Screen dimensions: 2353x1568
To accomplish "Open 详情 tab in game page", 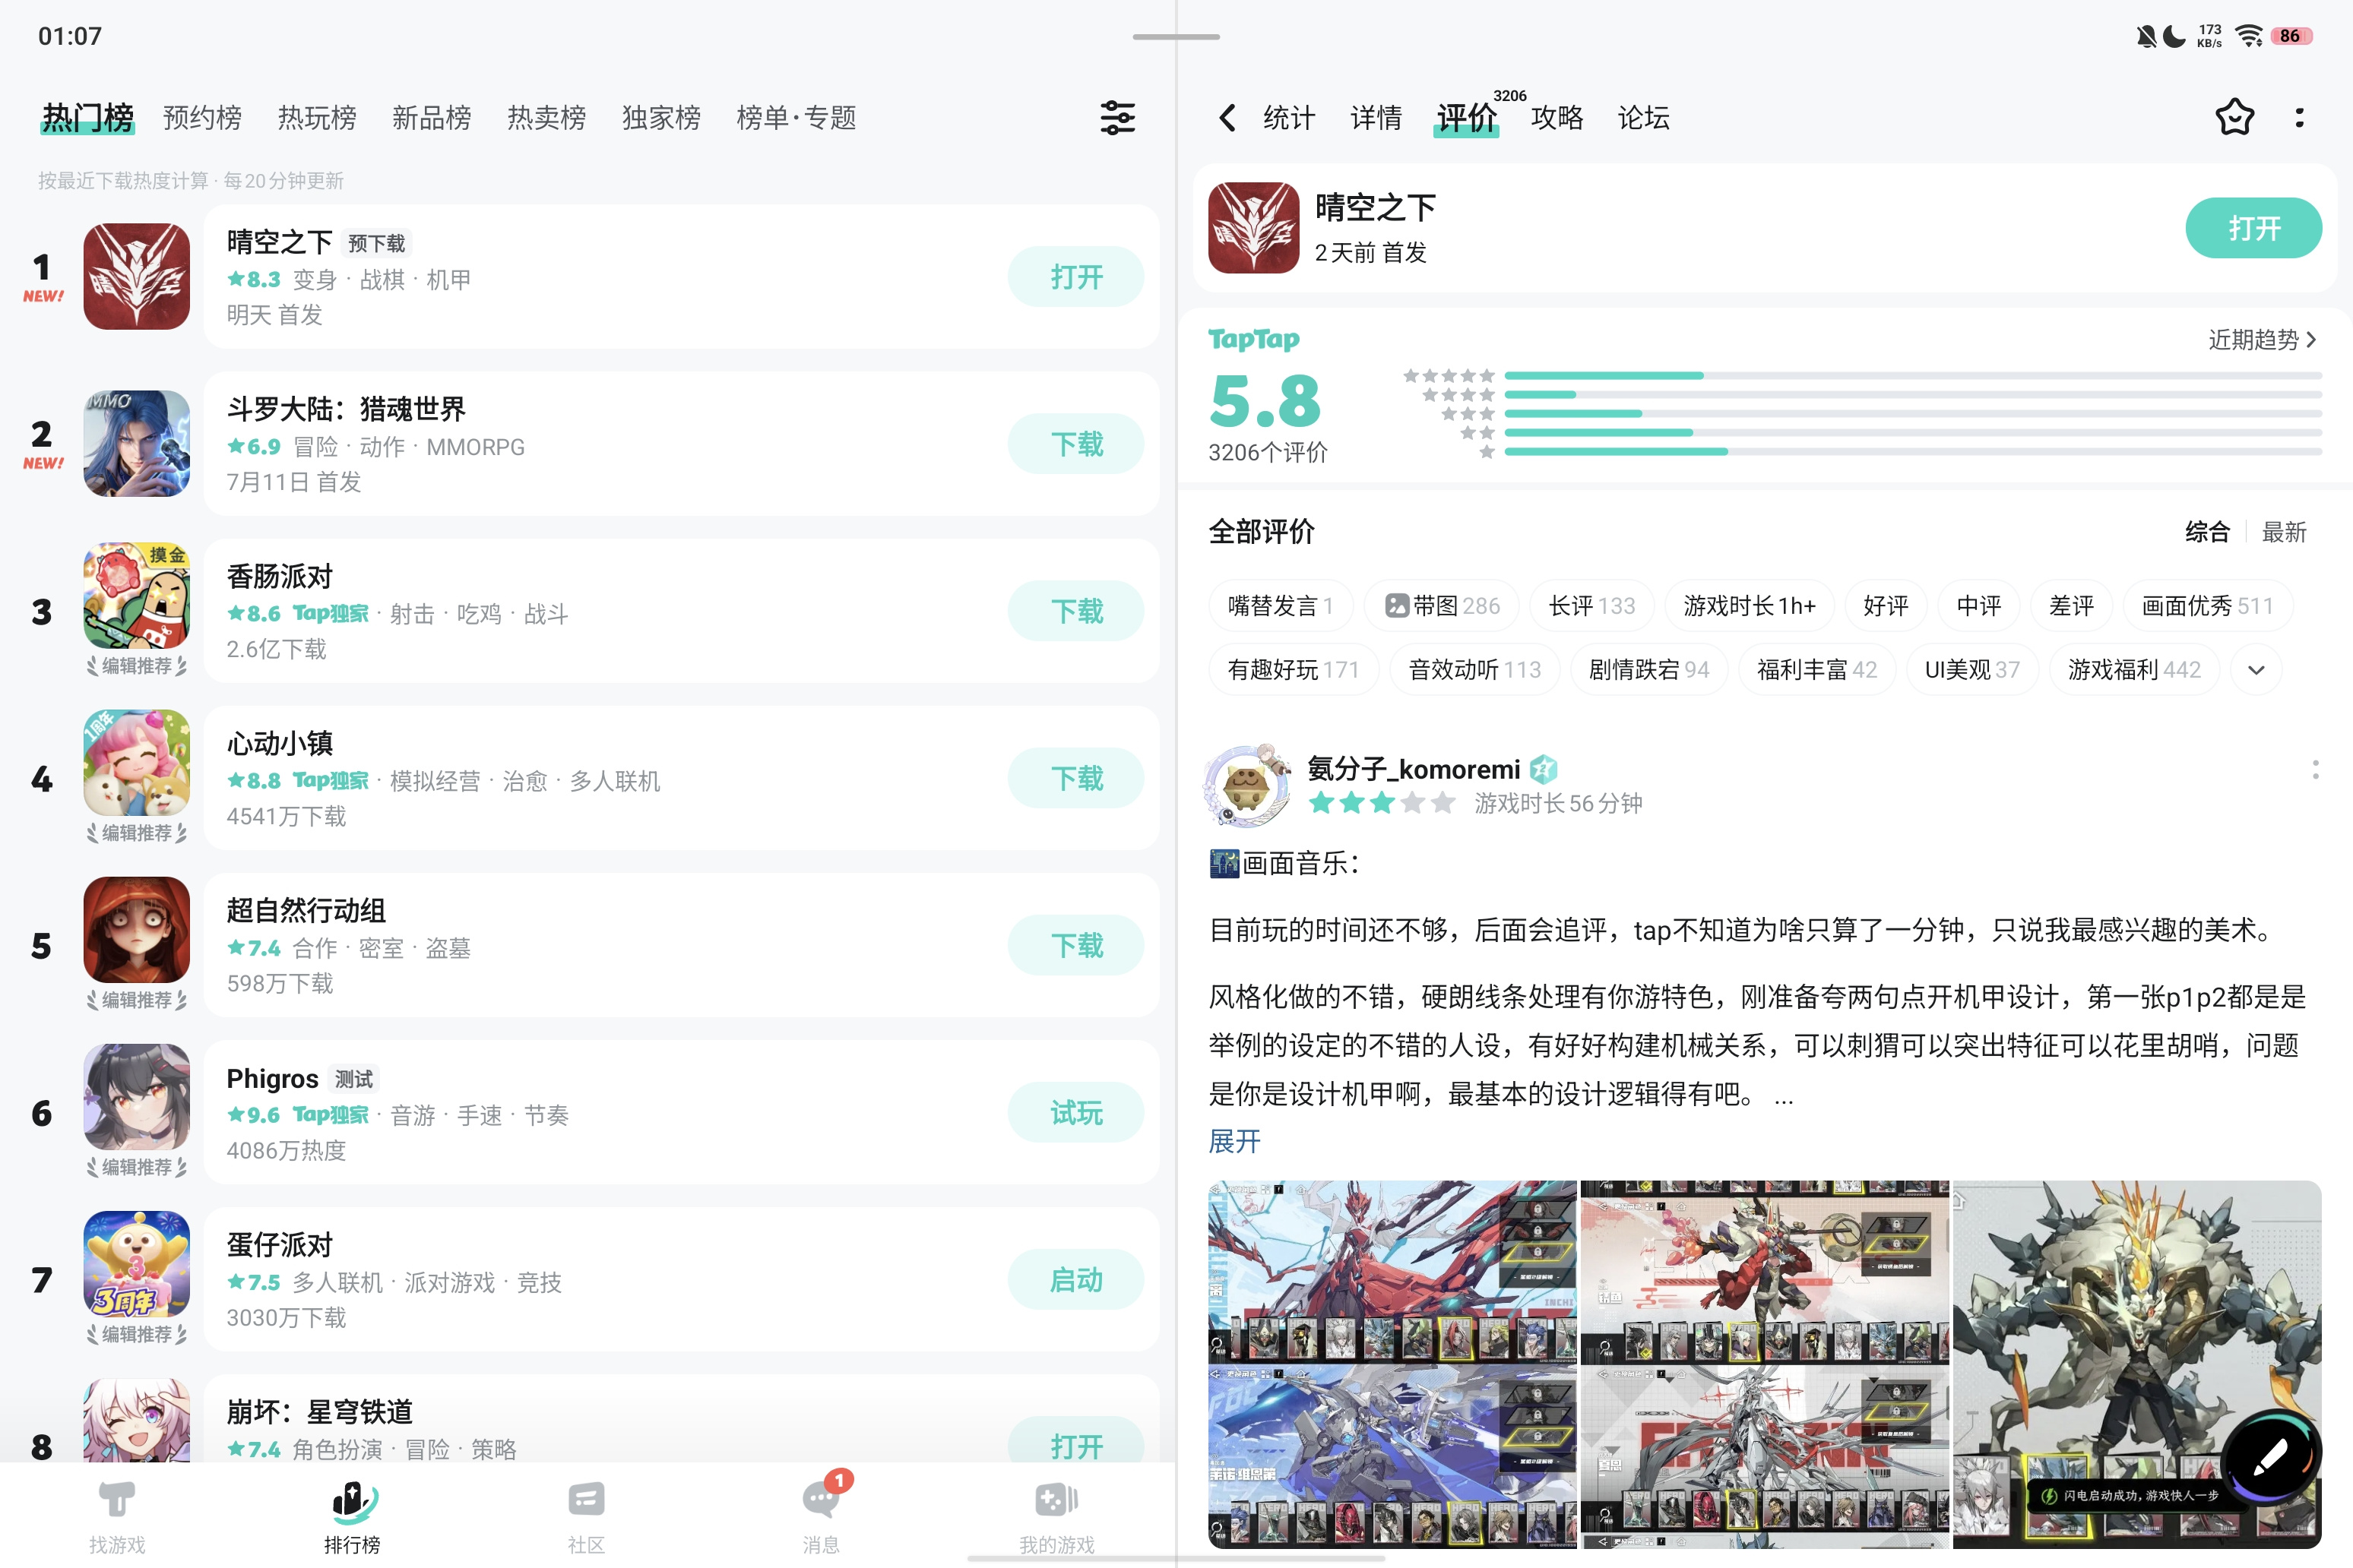I will pyautogui.click(x=1376, y=118).
